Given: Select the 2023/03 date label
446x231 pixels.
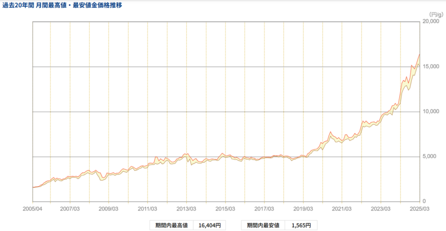Looking at the screenshot, I should [381, 208].
